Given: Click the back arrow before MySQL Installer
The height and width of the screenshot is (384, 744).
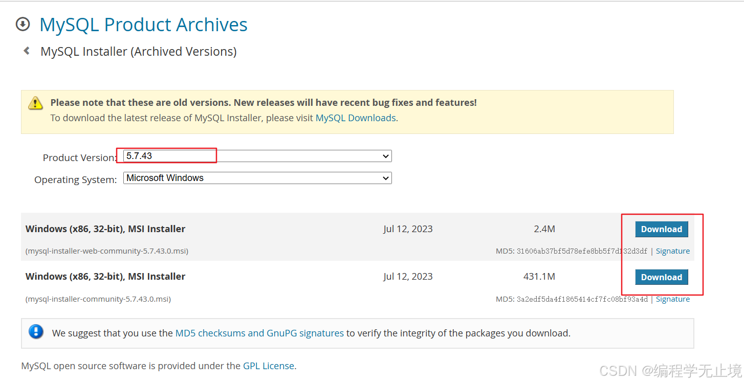Looking at the screenshot, I should 27,51.
